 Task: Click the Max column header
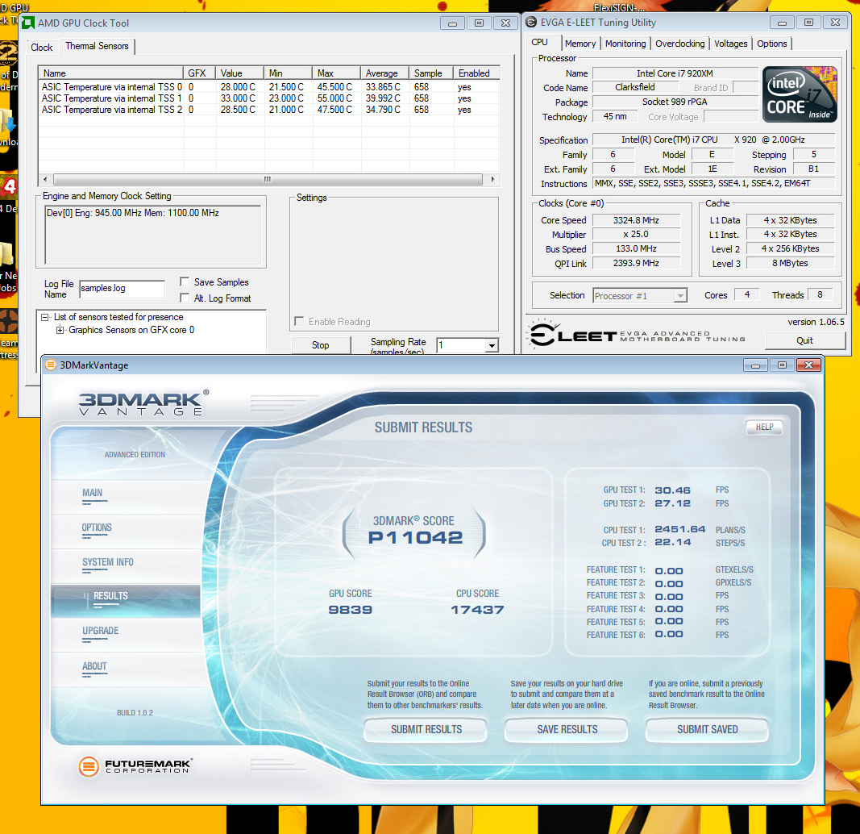click(335, 73)
